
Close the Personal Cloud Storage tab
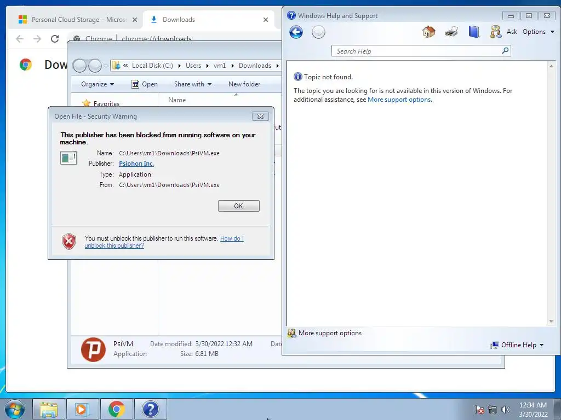coord(135,20)
